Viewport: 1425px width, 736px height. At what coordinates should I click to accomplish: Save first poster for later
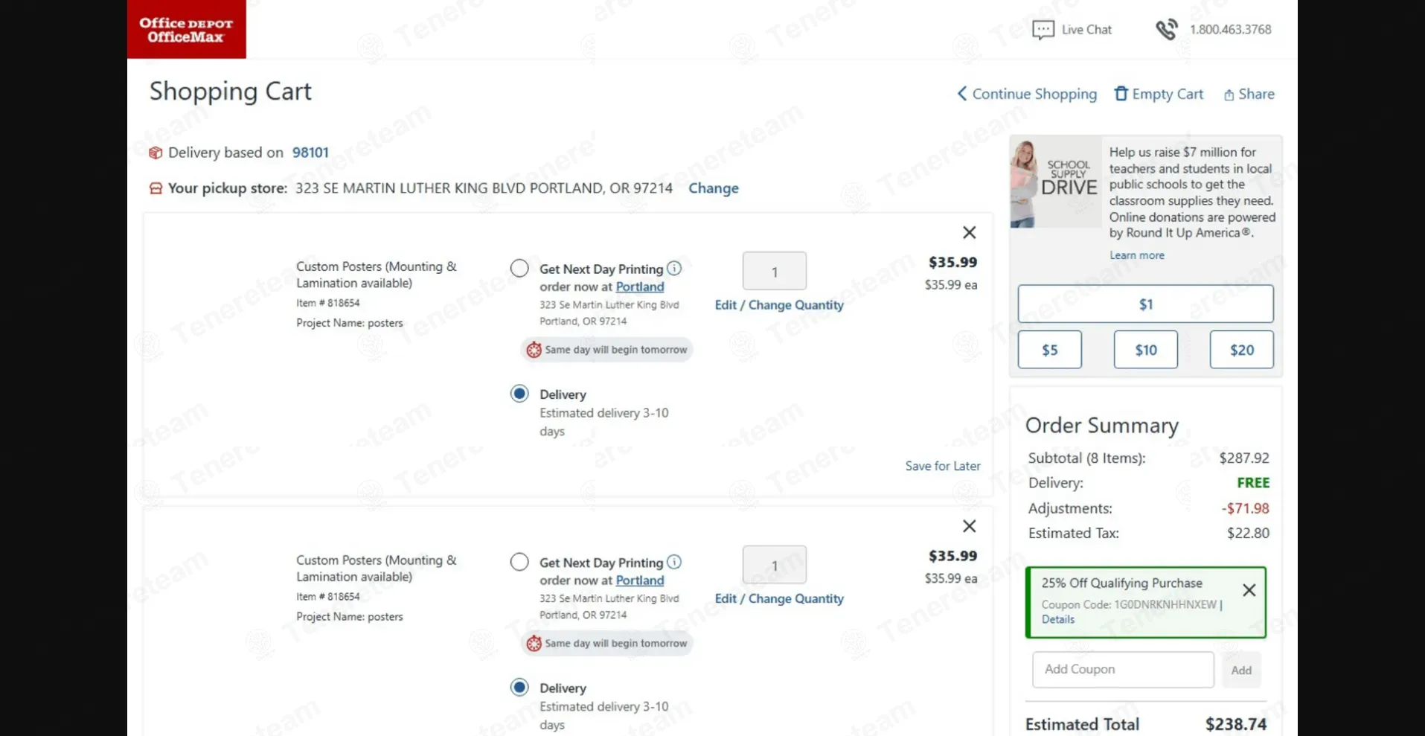pyautogui.click(x=942, y=466)
